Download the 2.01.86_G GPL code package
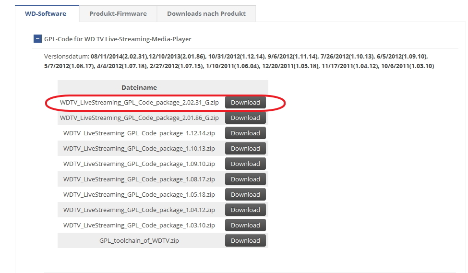Image resolution: width=468 pixels, height=273 pixels. [245, 118]
